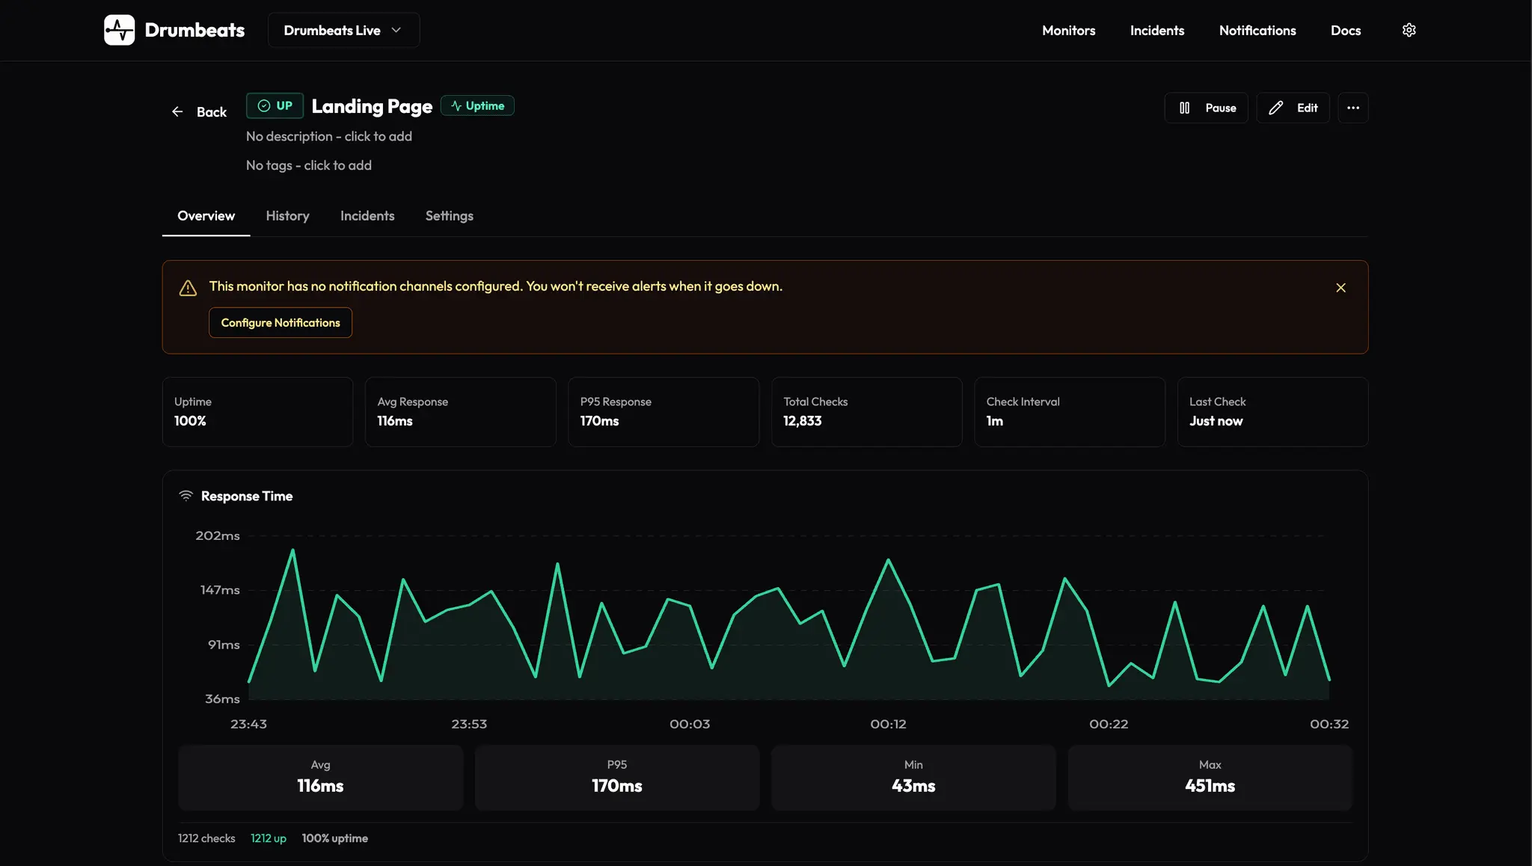Open Incidents in the top navigation
1532x866 pixels.
click(1156, 30)
